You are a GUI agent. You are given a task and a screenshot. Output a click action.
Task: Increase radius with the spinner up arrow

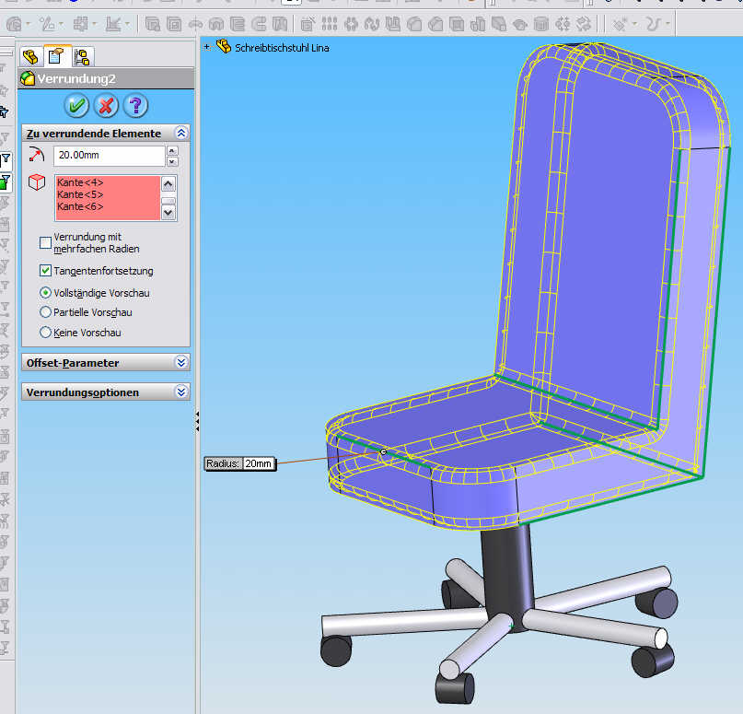(172, 151)
